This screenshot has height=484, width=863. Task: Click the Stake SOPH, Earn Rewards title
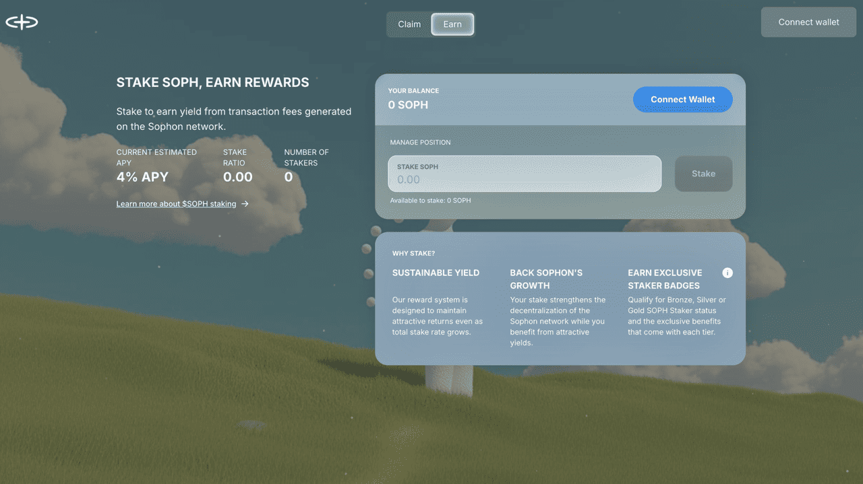212,83
